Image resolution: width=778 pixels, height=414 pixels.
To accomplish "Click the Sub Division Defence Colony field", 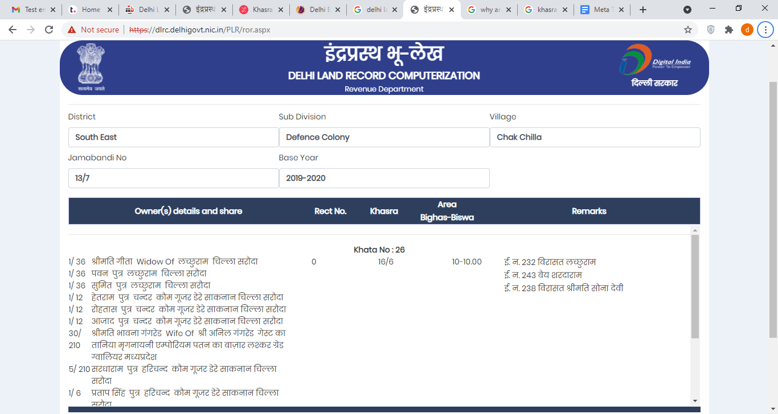I will 384,137.
